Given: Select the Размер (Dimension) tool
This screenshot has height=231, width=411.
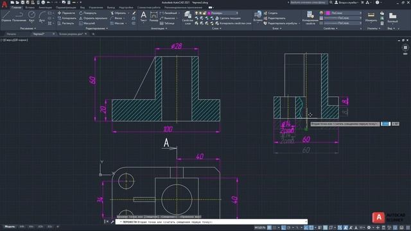Looking at the screenshot, I should (153, 16).
